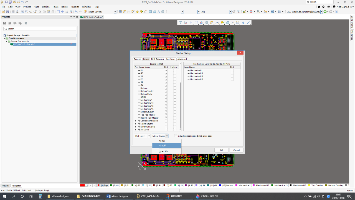Click Top Overlay yellow color swatch
Image resolution: width=355 pixels, height=200 pixels.
click(x=309, y=185)
